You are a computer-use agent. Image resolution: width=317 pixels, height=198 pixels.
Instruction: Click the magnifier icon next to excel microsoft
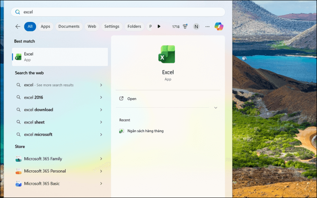(x=18, y=134)
